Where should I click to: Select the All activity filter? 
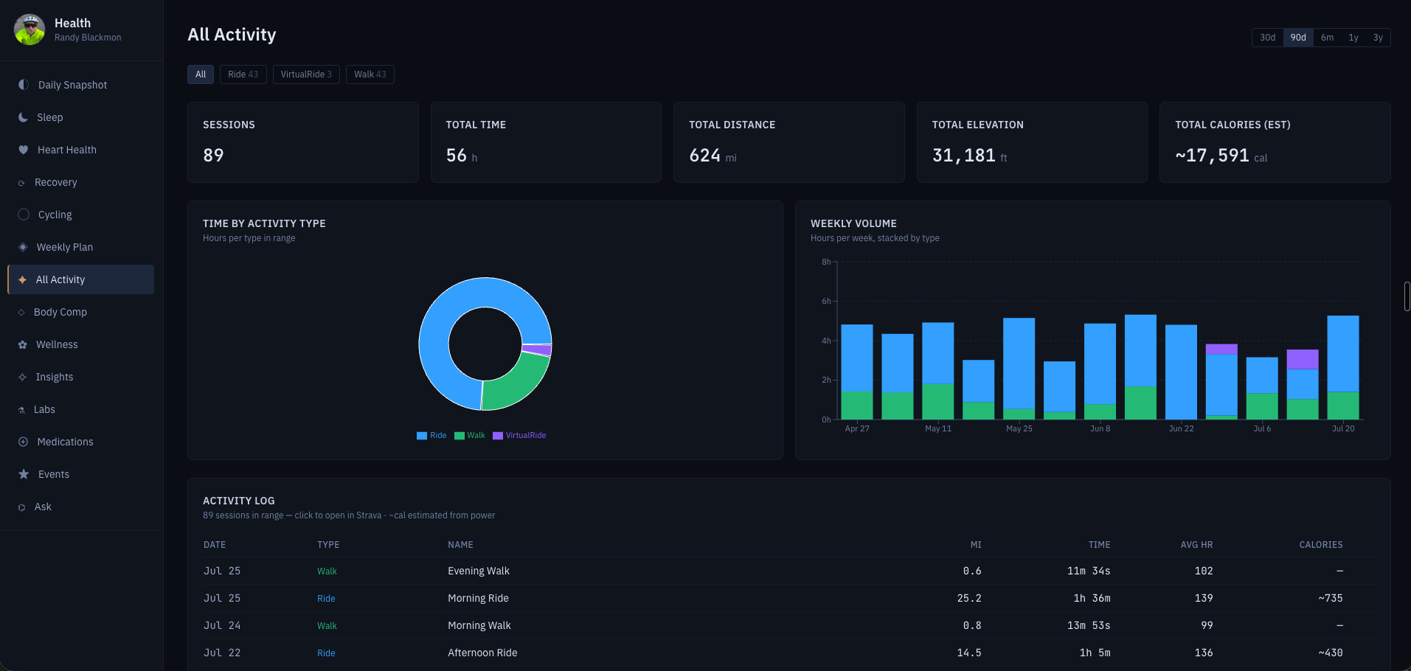201,74
